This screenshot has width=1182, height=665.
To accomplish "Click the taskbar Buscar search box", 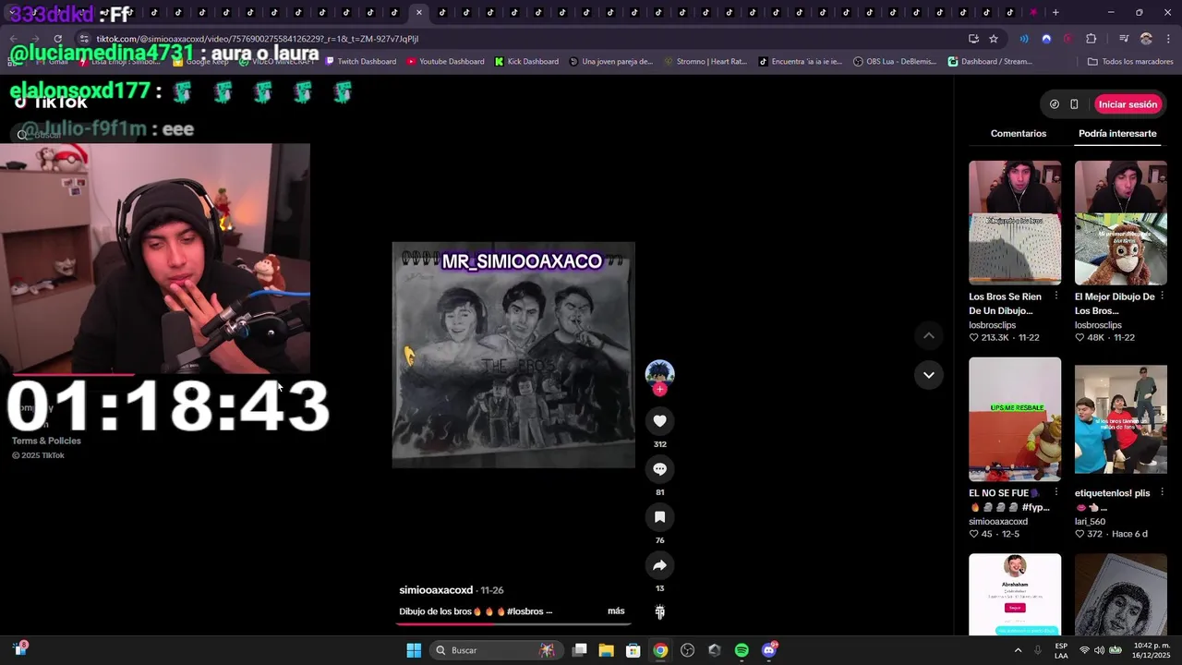I will (495, 650).
